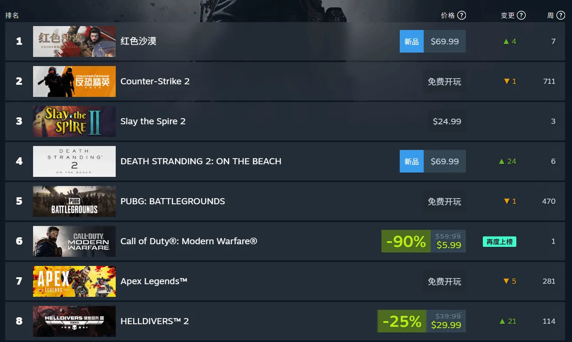The height and width of the screenshot is (342, 572).
Task: Click the Apex Legends cover artwork
Action: click(x=74, y=281)
